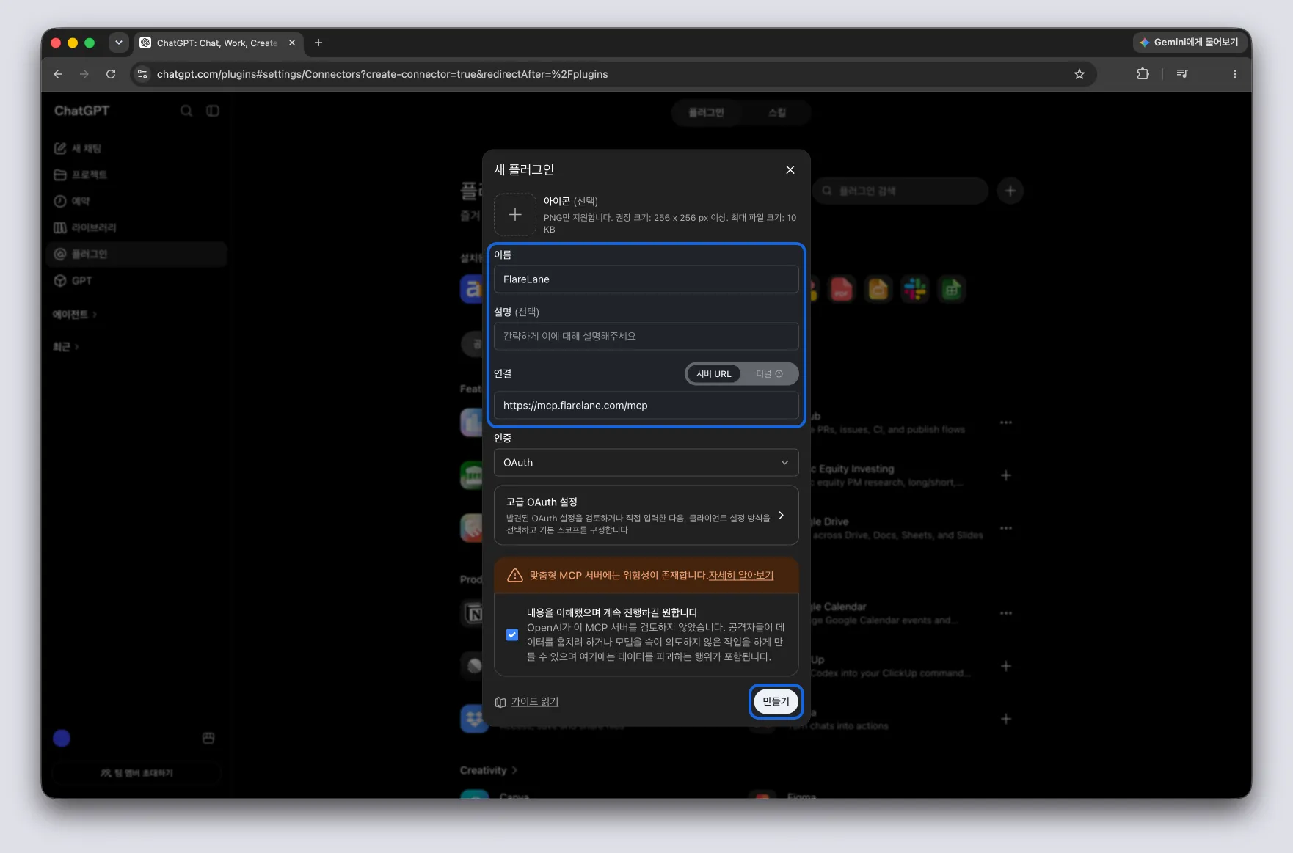Go back in browser history
Viewport: 1293px width, 853px height.
58,74
